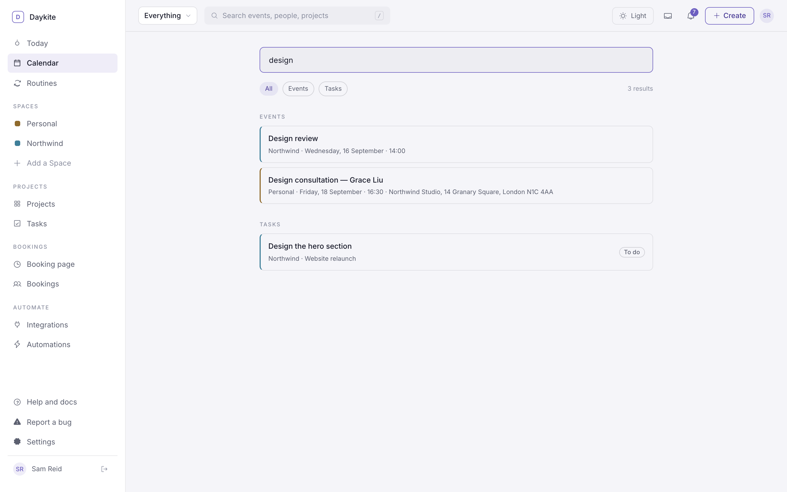Click the SR avatar in top right
Viewport: 787px width, 492px height.
click(x=767, y=16)
